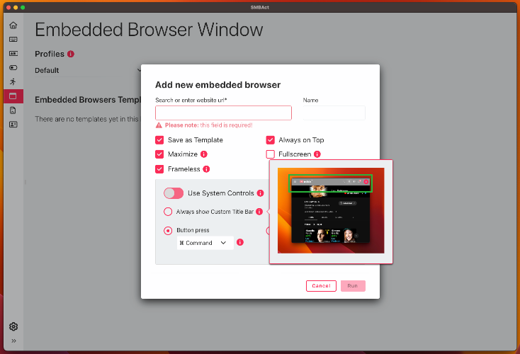Open the Home page in sidebar

tap(13, 25)
